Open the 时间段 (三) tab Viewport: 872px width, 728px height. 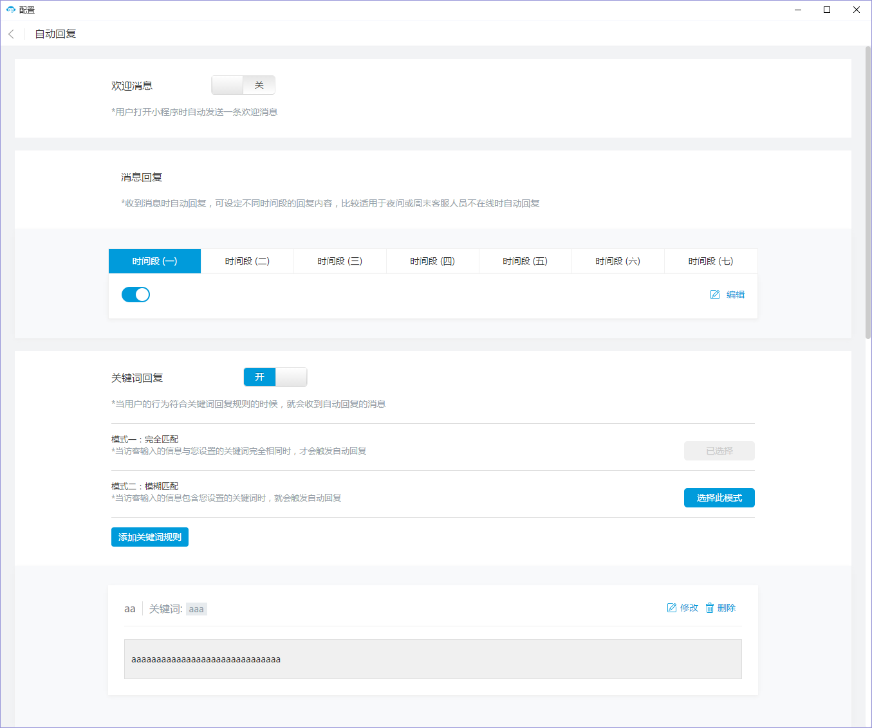[340, 261]
